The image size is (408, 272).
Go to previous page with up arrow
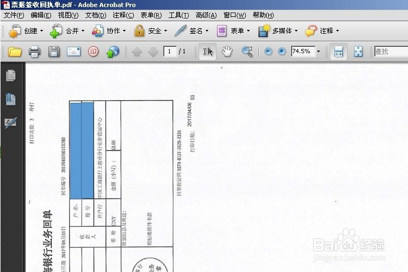pyautogui.click(x=137, y=52)
